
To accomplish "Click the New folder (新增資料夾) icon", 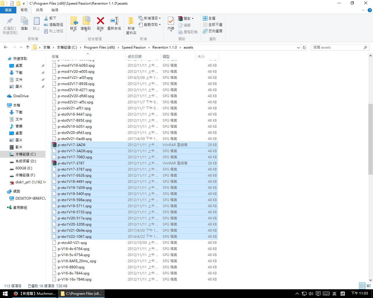I will [131, 21].
